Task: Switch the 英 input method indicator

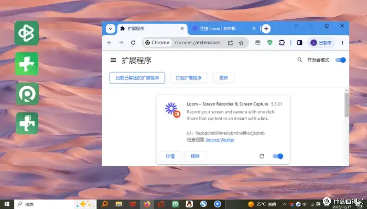Action: (318, 204)
